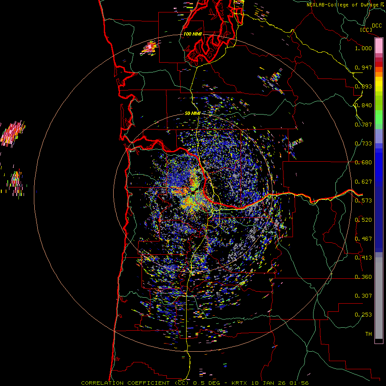Click the '[CC]' legend heading
This screenshot has height=386, width=386.
366,30
